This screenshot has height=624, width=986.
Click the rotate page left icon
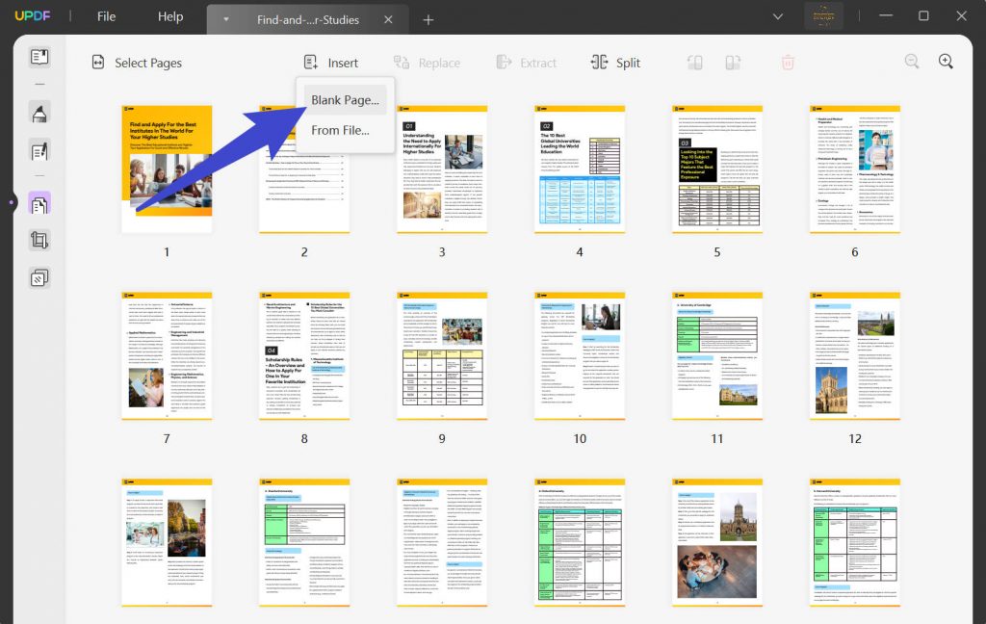pos(695,61)
